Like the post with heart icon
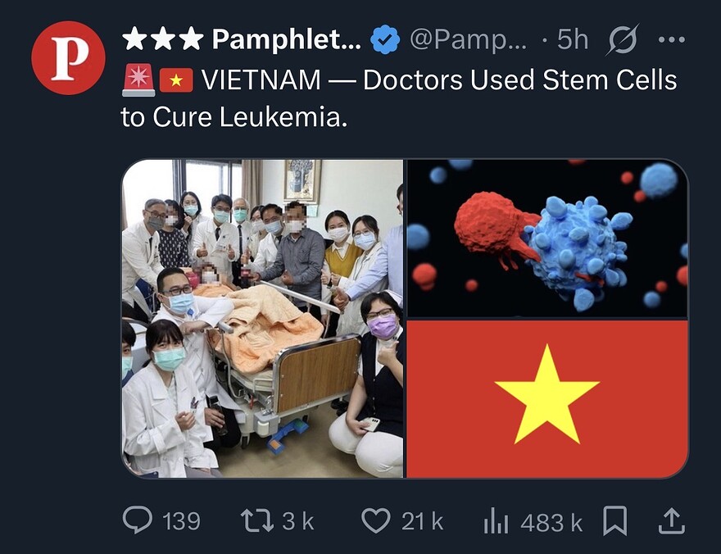This screenshot has height=554, width=721. [x=376, y=520]
